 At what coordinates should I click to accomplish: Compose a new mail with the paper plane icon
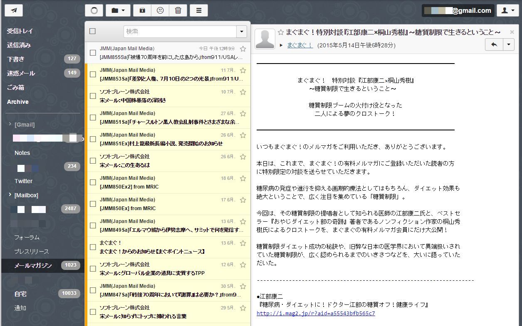(x=14, y=10)
